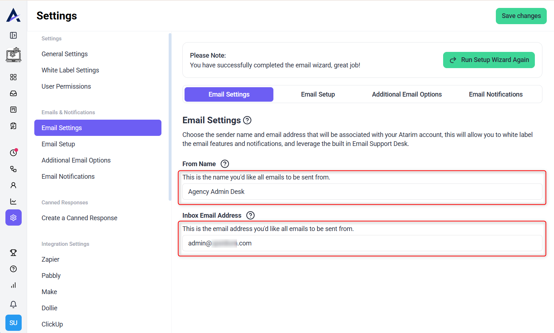Click the SU user avatar
The image size is (554, 333).
(x=13, y=323)
